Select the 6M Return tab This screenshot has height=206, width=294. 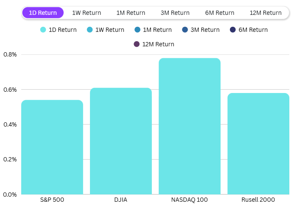(x=220, y=13)
